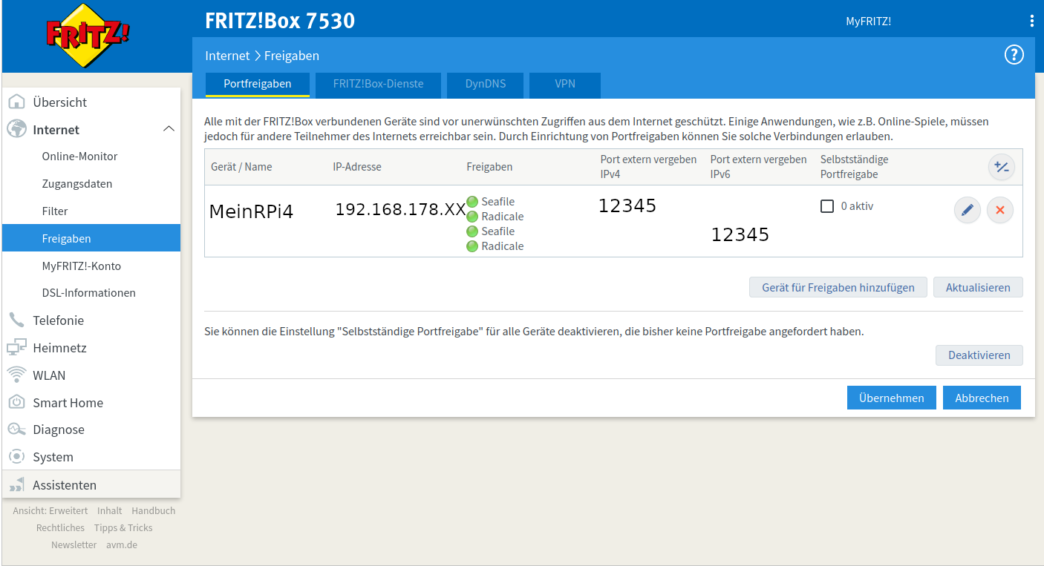Image resolution: width=1044 pixels, height=566 pixels.
Task: Click the Internet breadcrumb link
Action: tap(227, 56)
